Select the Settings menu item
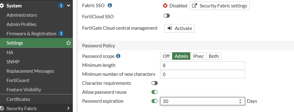This screenshot has width=294, height=112. tap(36, 43)
